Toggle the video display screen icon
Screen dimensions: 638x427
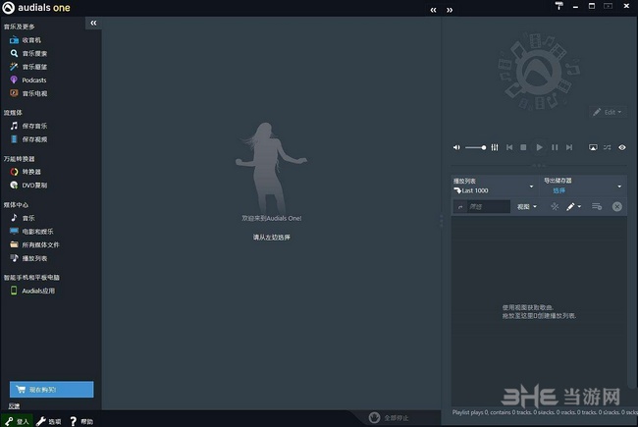(x=593, y=147)
